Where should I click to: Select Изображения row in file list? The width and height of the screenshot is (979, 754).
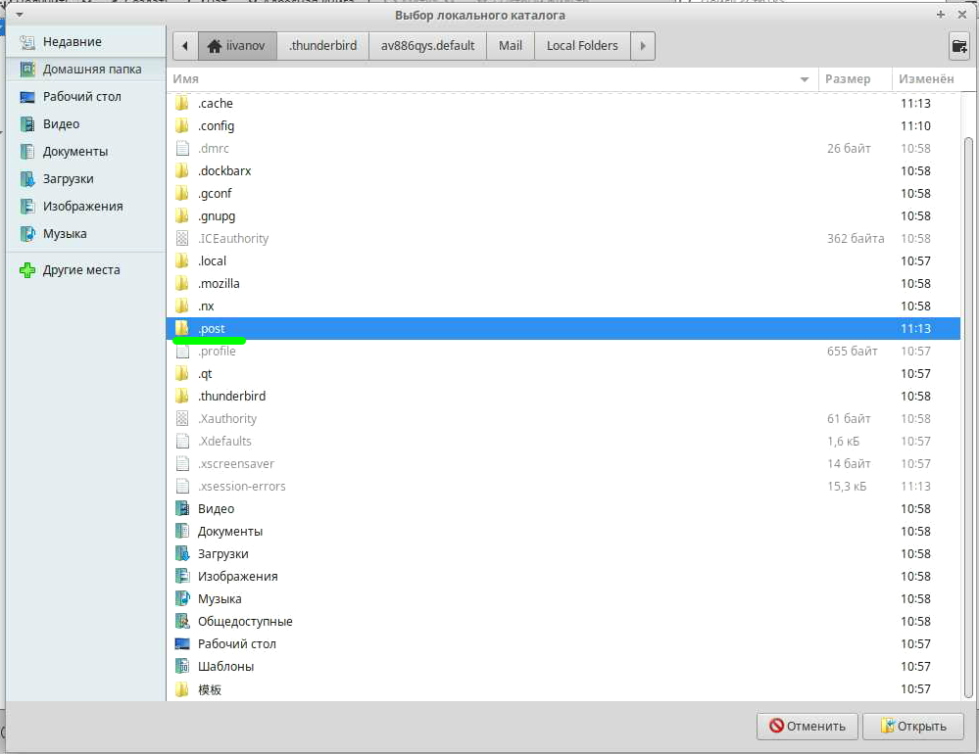tap(563, 576)
